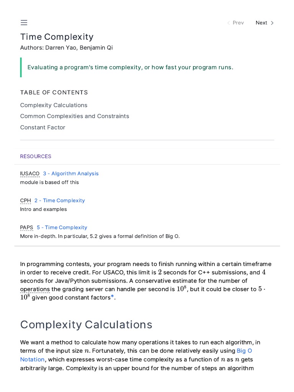Screen dimensions: 294x392
Task: Open the 2 - Time Complexity resource
Action: [60, 201]
